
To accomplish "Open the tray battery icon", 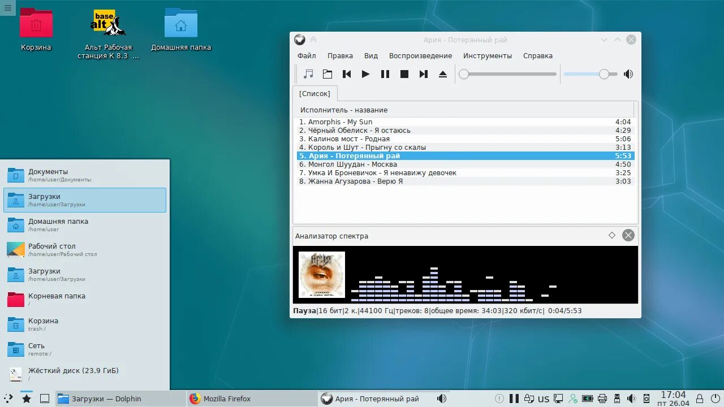I will point(588,399).
